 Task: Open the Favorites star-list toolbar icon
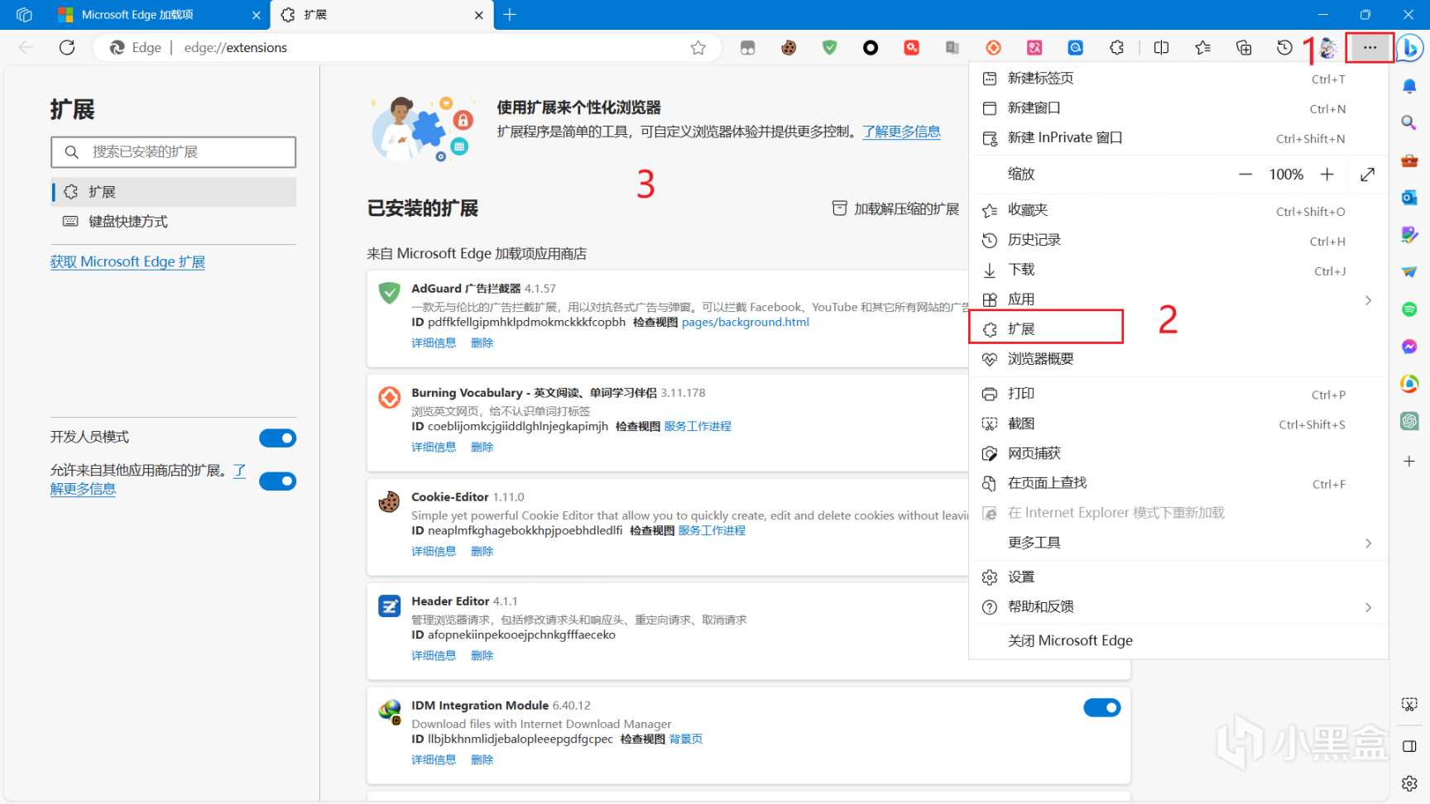[1202, 48]
